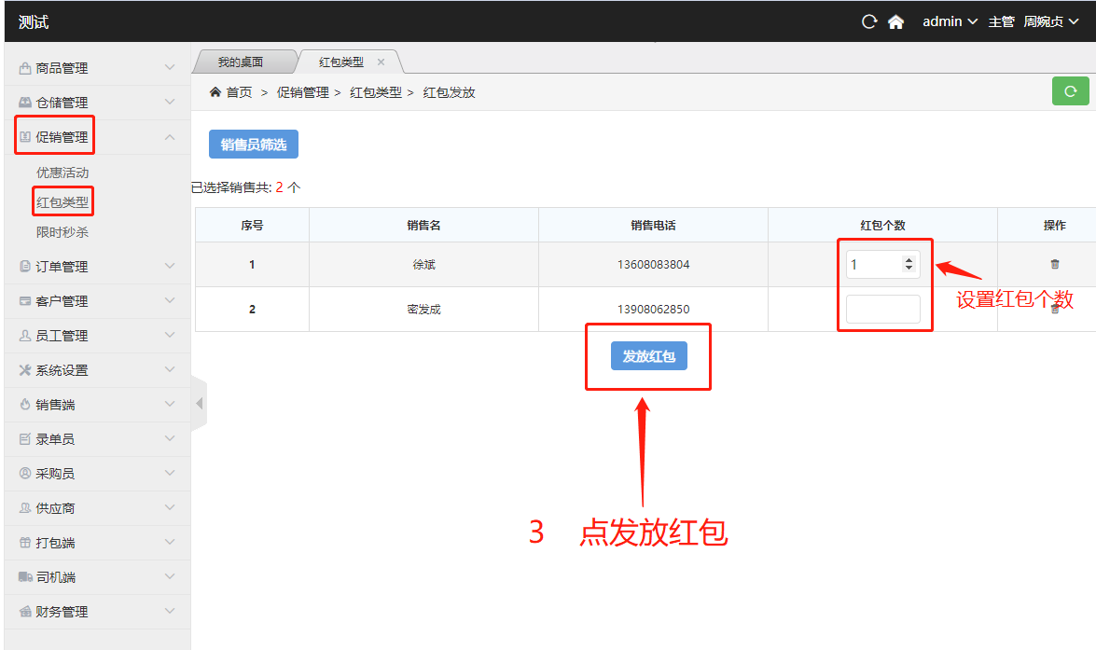Select 优惠活动 submenu item
Screen dimensions: 1096x650
tap(62, 173)
